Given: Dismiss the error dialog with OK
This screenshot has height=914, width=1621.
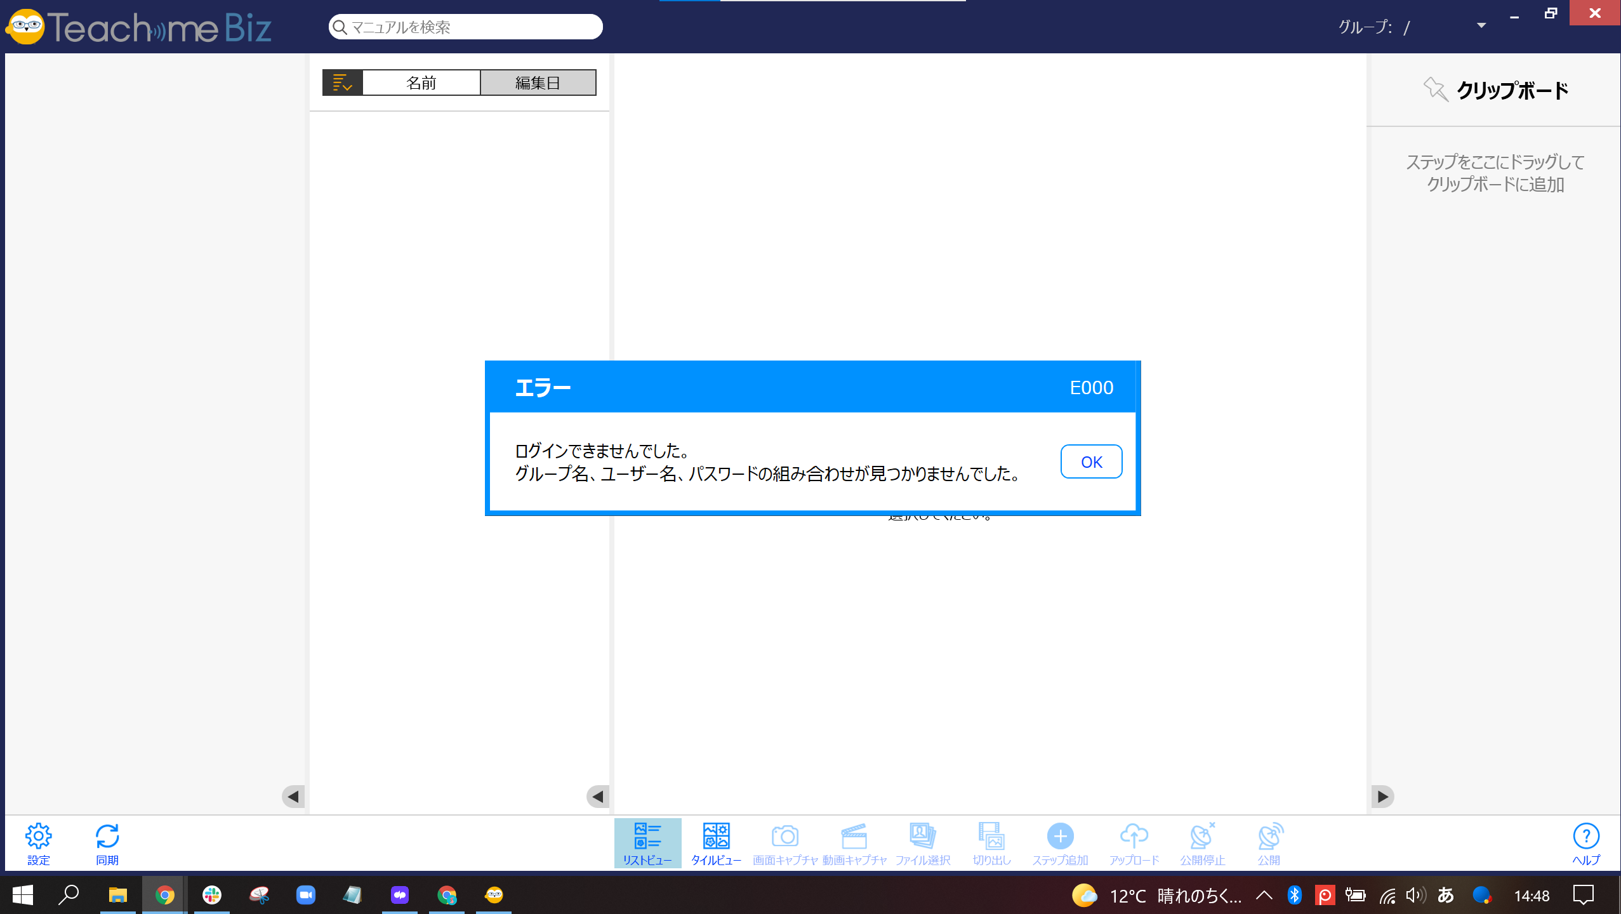Looking at the screenshot, I should coord(1091,461).
